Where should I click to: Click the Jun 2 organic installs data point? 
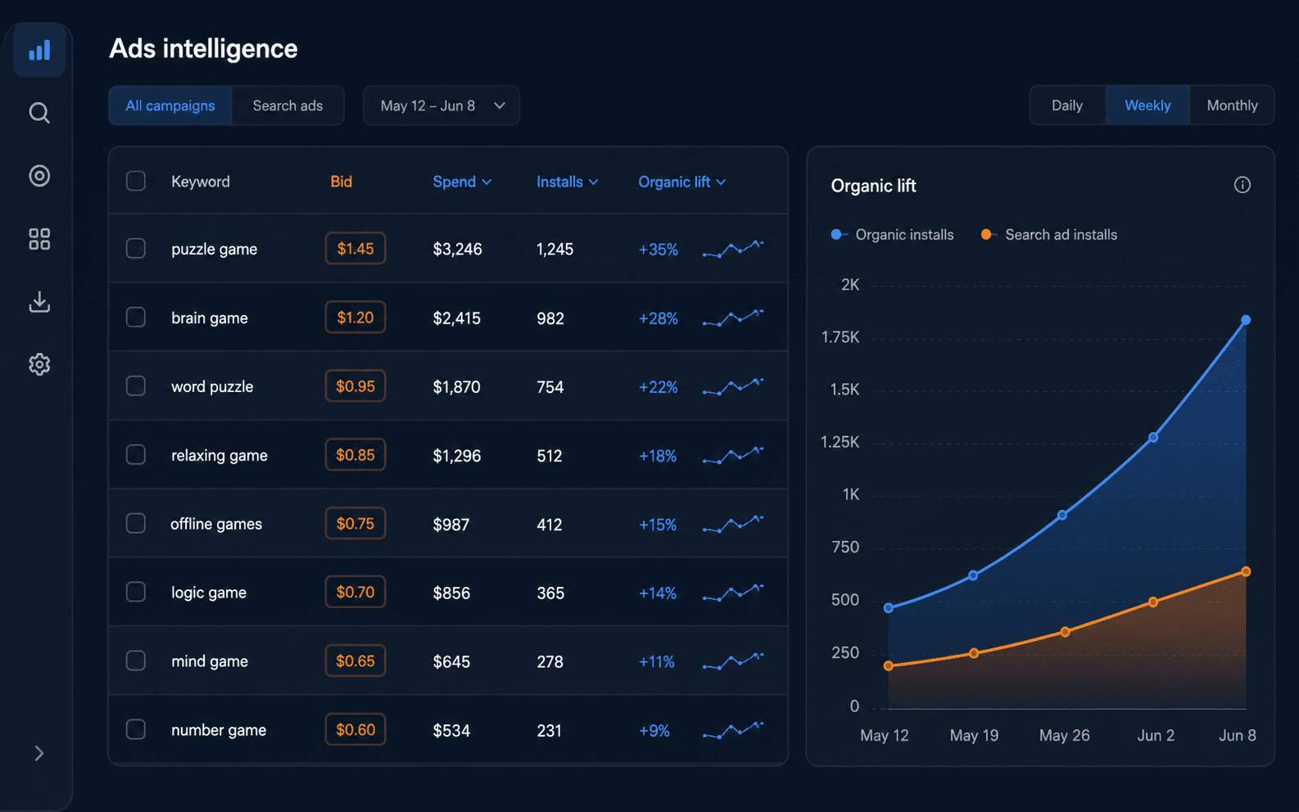tap(1153, 437)
